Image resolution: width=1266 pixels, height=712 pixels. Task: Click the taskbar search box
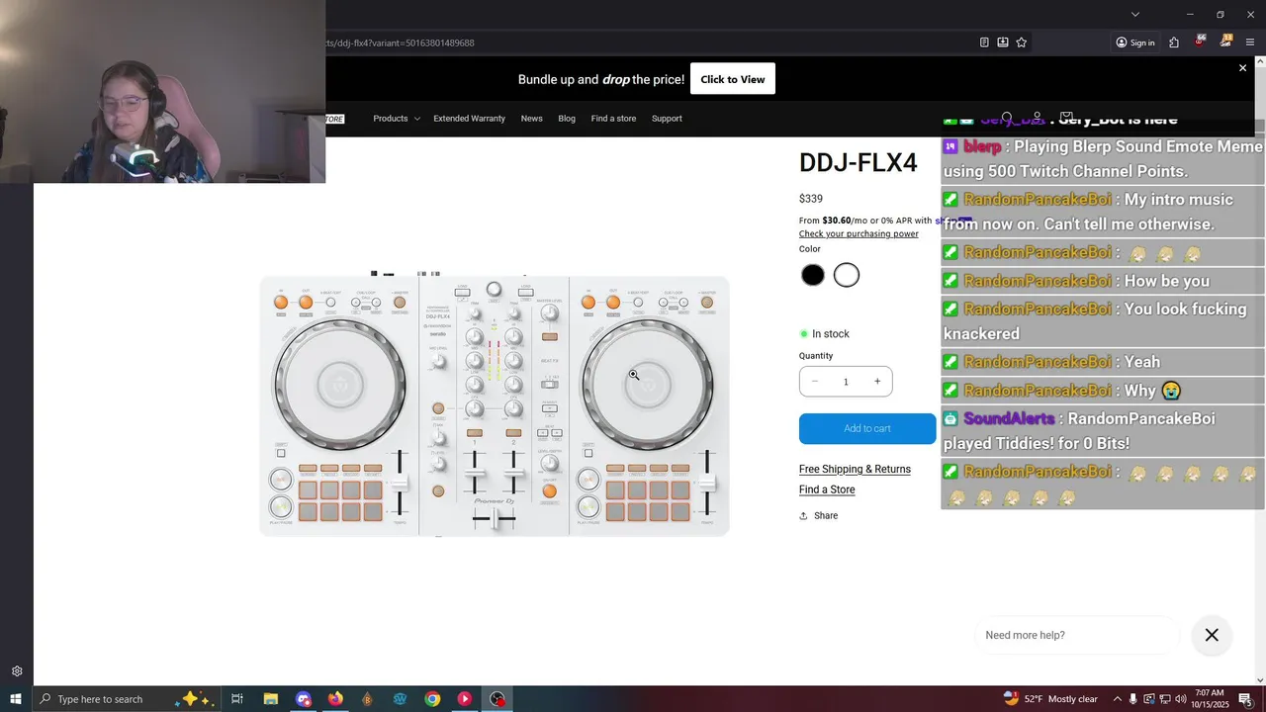coord(127,699)
